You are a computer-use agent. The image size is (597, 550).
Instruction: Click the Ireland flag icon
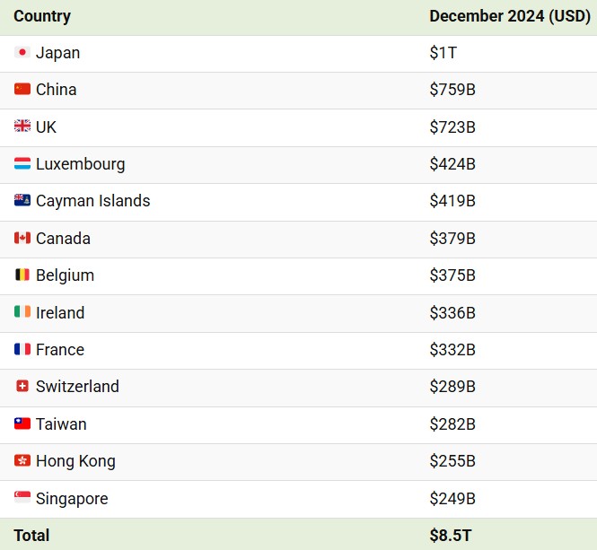(x=22, y=312)
